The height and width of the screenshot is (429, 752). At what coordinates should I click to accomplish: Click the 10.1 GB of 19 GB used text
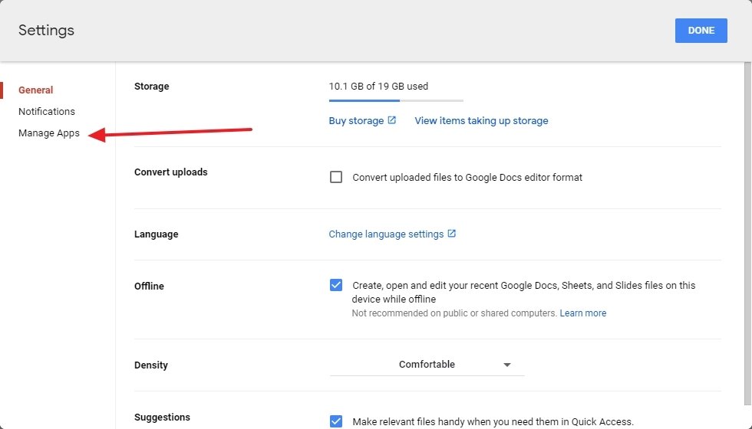click(x=378, y=86)
